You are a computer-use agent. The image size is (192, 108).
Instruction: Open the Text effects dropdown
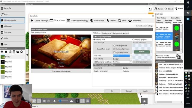122,59
